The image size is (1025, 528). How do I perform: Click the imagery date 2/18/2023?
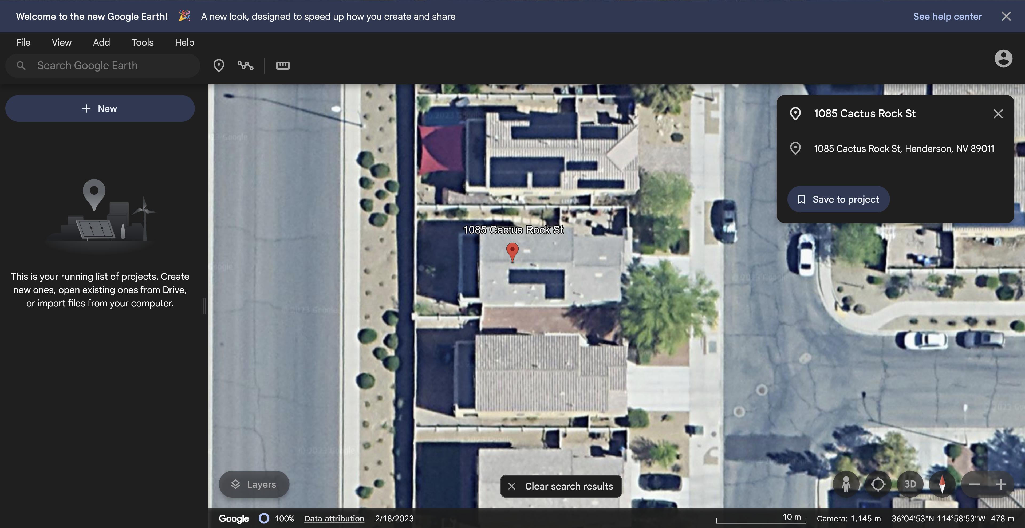394,518
